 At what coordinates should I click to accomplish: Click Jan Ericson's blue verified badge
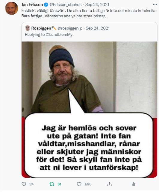pyautogui.click(x=46, y=5)
